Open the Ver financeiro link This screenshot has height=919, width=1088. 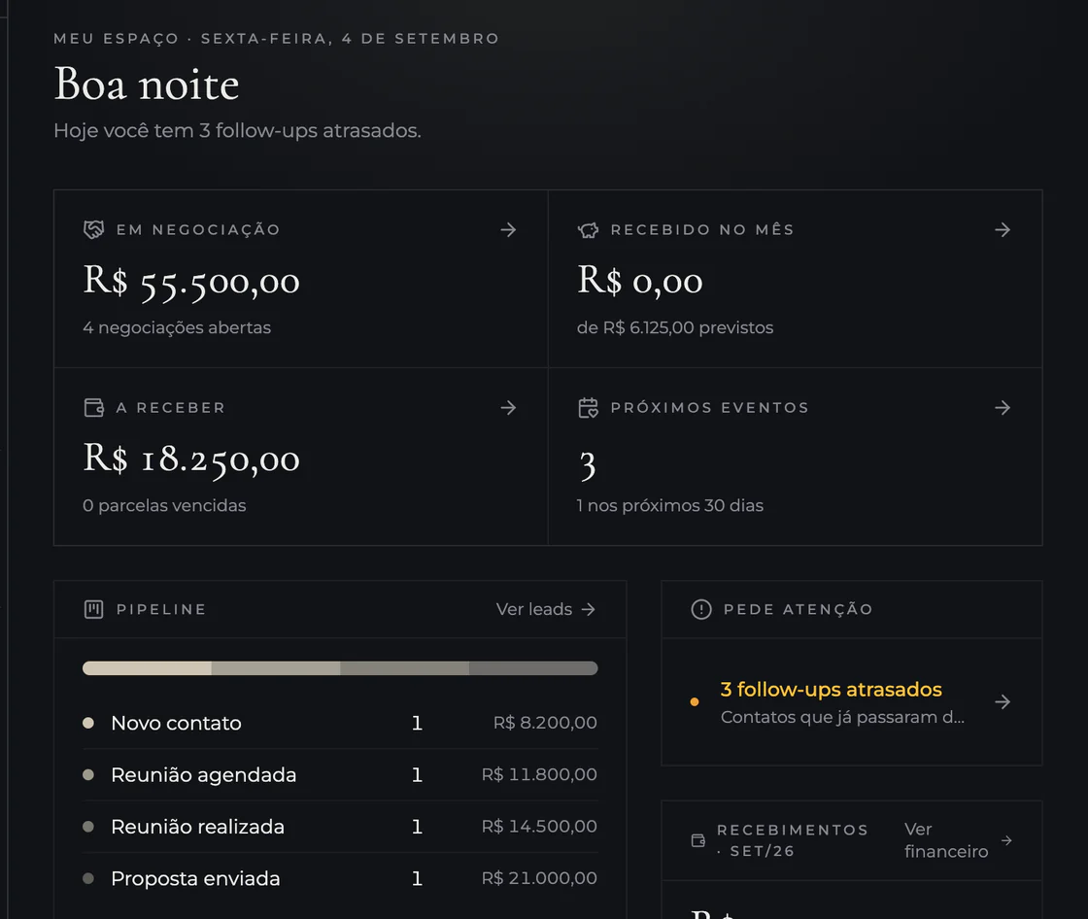pyautogui.click(x=958, y=840)
